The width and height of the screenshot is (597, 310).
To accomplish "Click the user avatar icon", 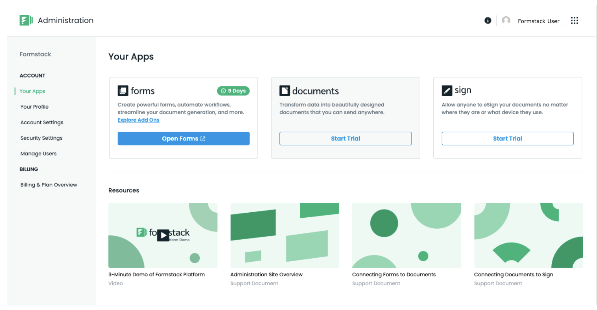I will 506,21.
